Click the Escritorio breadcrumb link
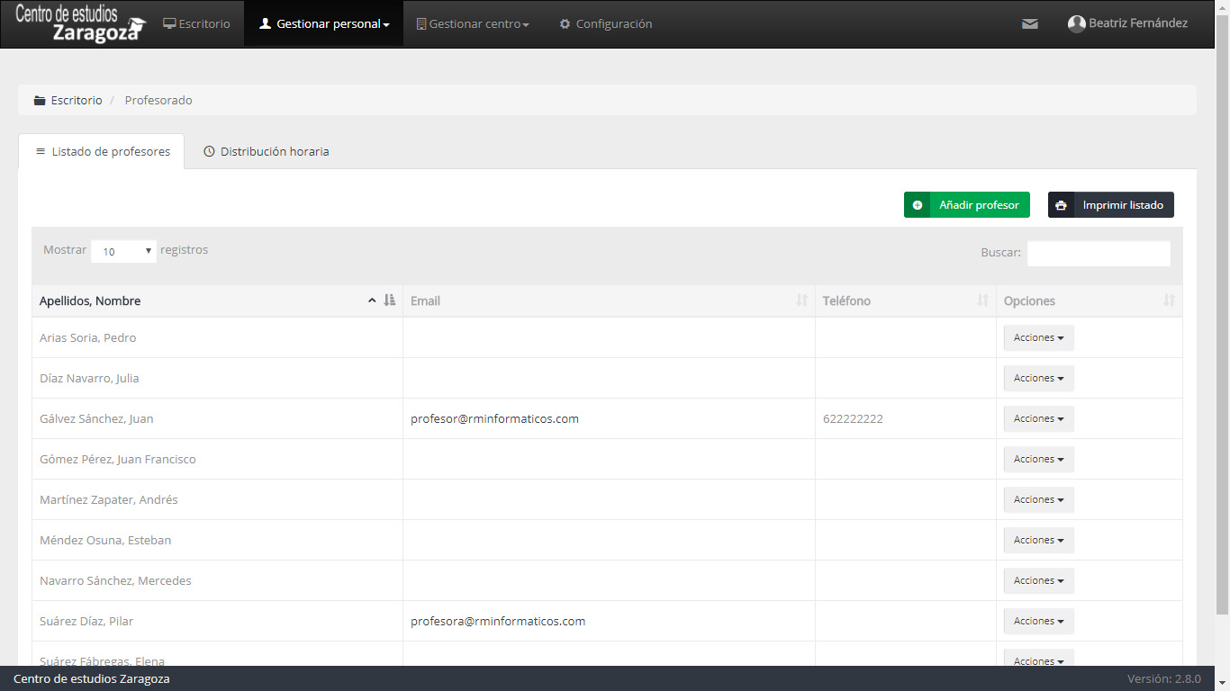The image size is (1230, 691). tap(77, 100)
